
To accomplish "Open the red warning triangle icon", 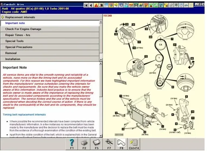I will (96, 5).
